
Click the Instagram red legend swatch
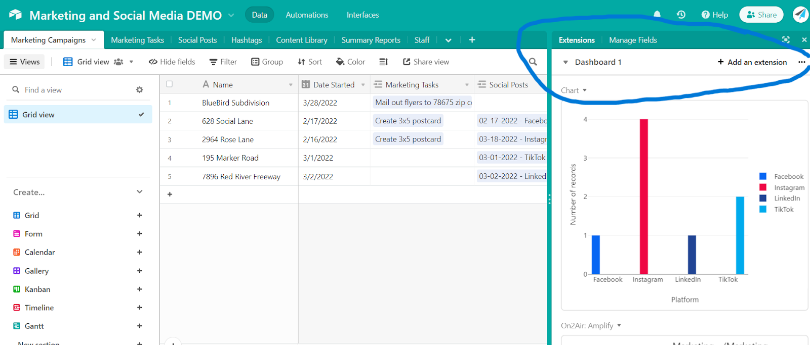point(762,187)
